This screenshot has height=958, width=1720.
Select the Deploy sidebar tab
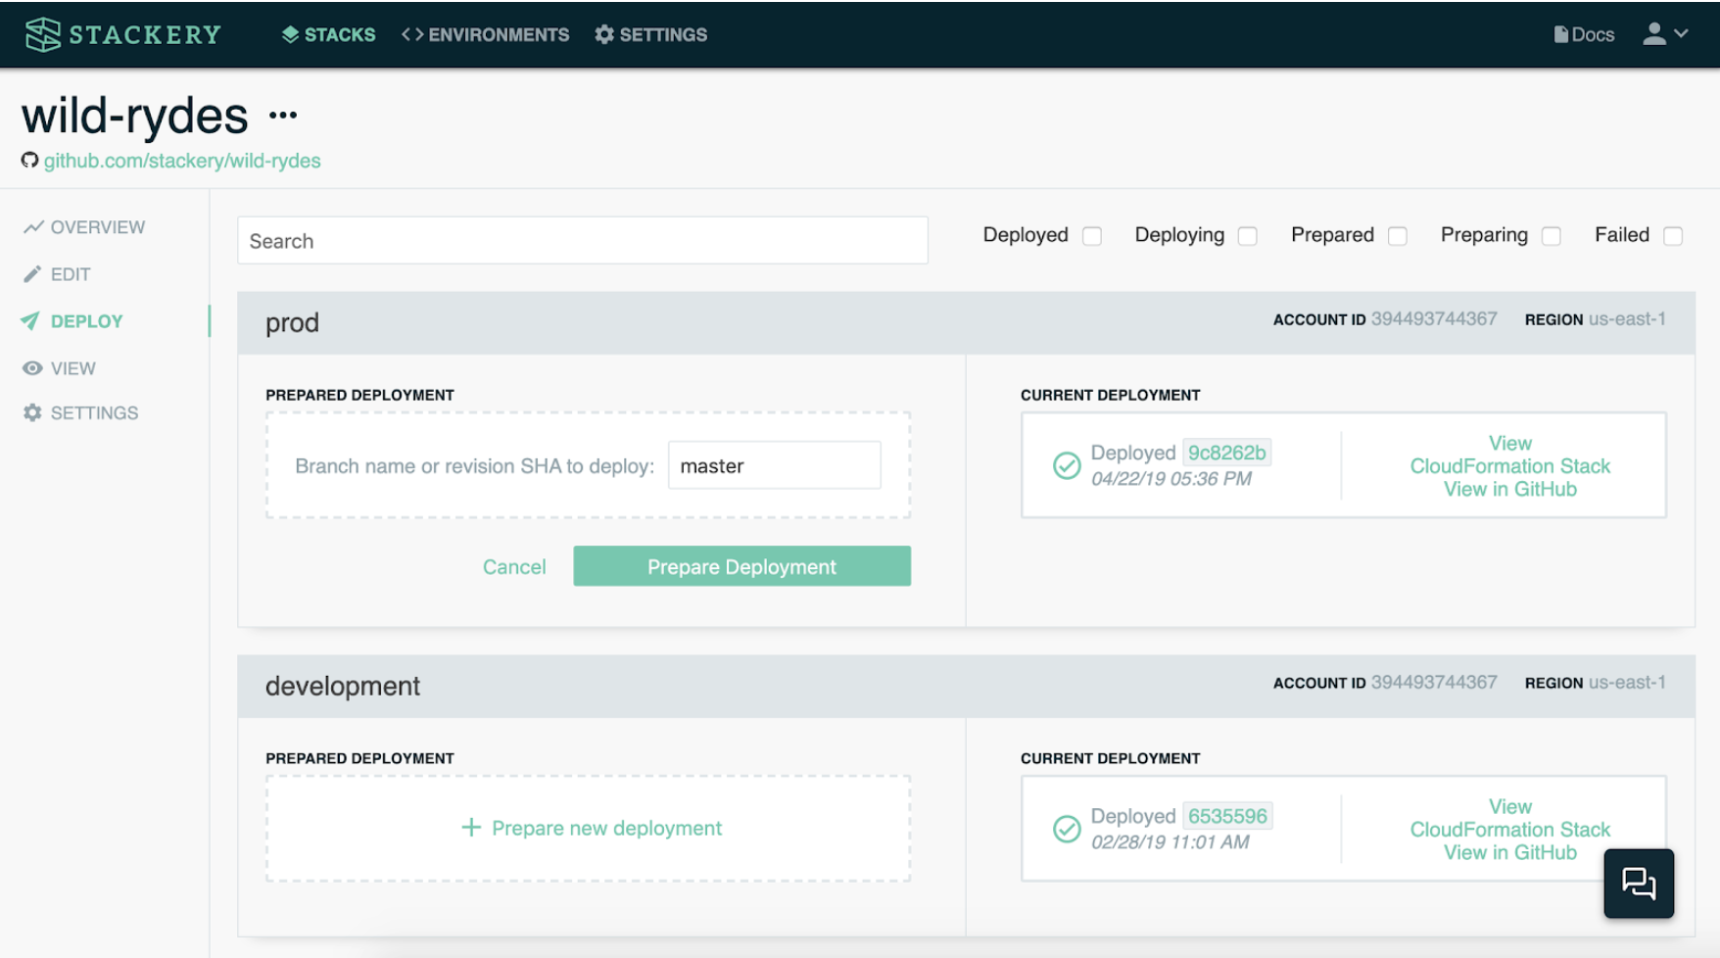[x=72, y=321]
